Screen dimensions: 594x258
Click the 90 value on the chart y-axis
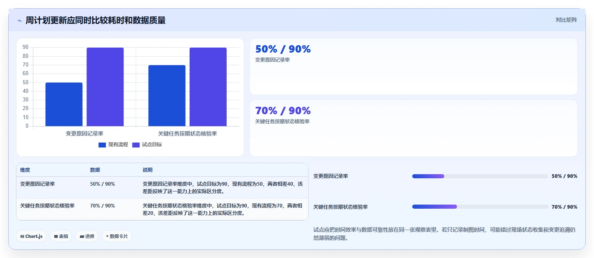coord(26,47)
